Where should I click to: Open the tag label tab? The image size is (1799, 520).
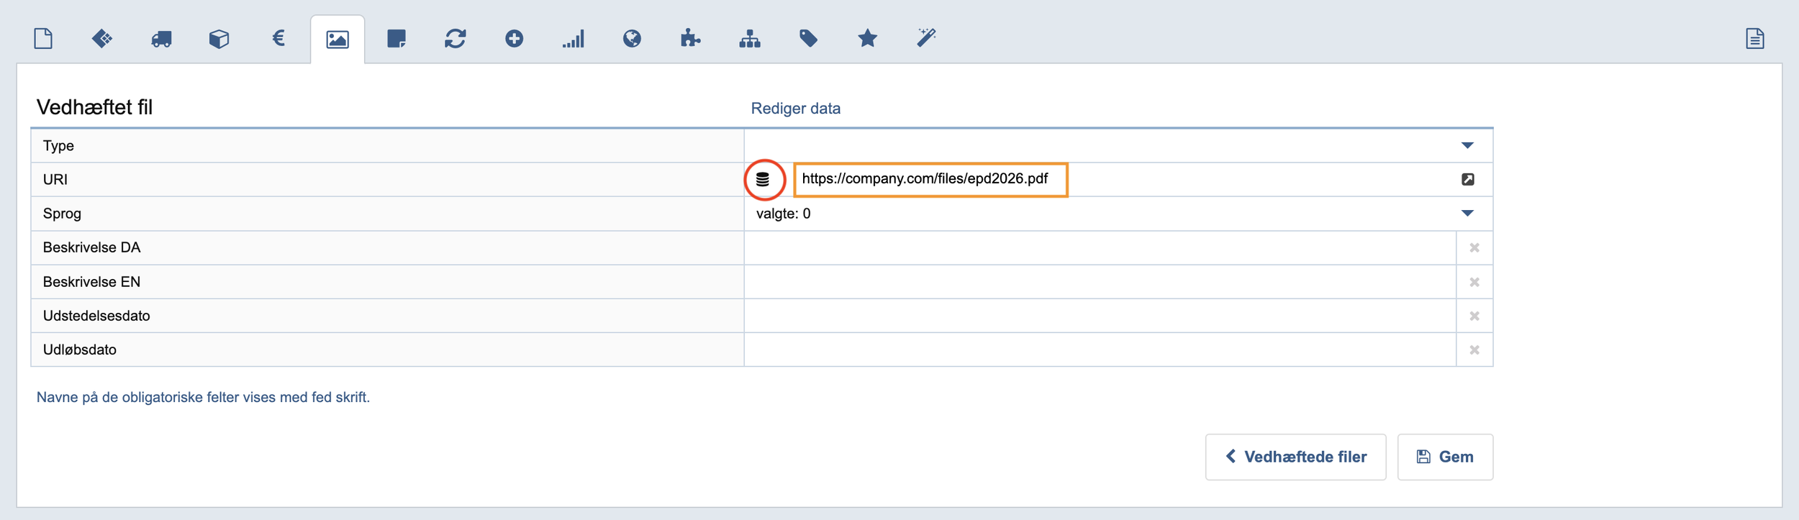tap(809, 38)
